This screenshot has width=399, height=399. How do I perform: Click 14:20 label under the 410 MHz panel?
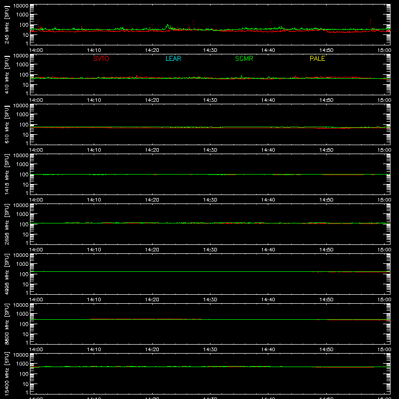click(x=152, y=100)
